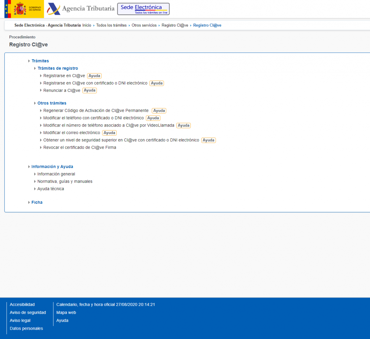
Task: Click the arrow beside 'Revocar el certificado de Cl@ve Firma'
Action: tap(41, 147)
